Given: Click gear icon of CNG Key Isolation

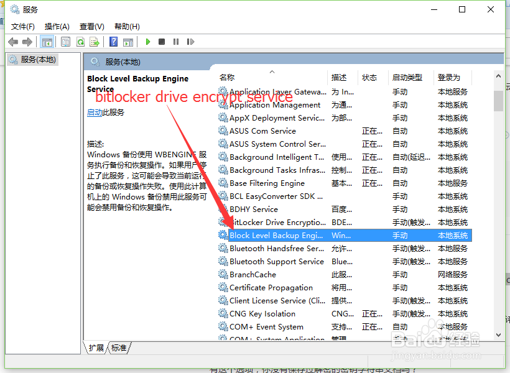Looking at the screenshot, I should (223, 313).
